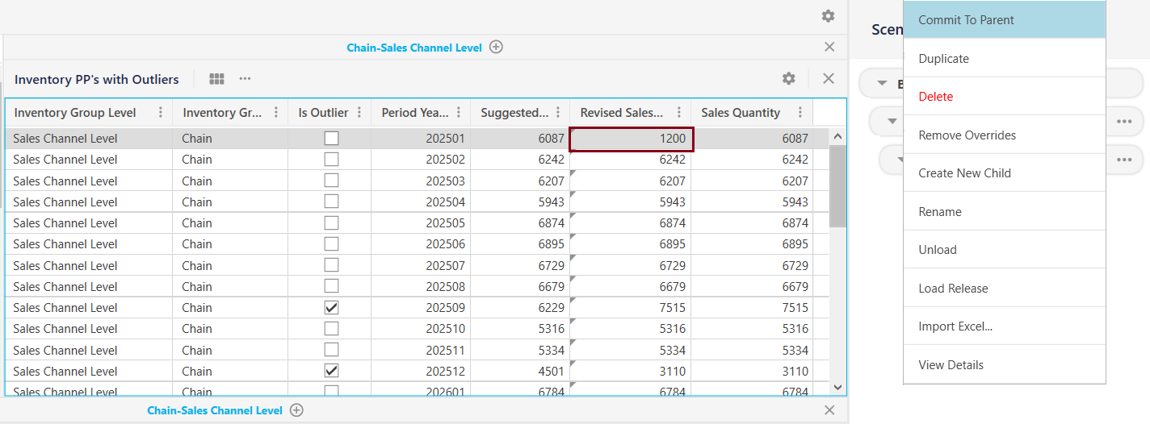1150x424 pixels.
Task: Select Revised Sales cell showing 3110
Action: (x=631, y=371)
